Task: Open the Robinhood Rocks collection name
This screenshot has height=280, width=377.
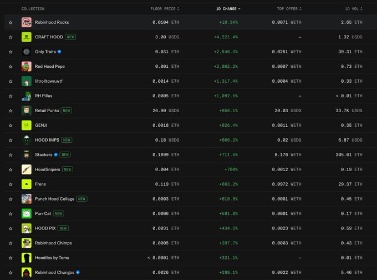Action: click(52, 22)
